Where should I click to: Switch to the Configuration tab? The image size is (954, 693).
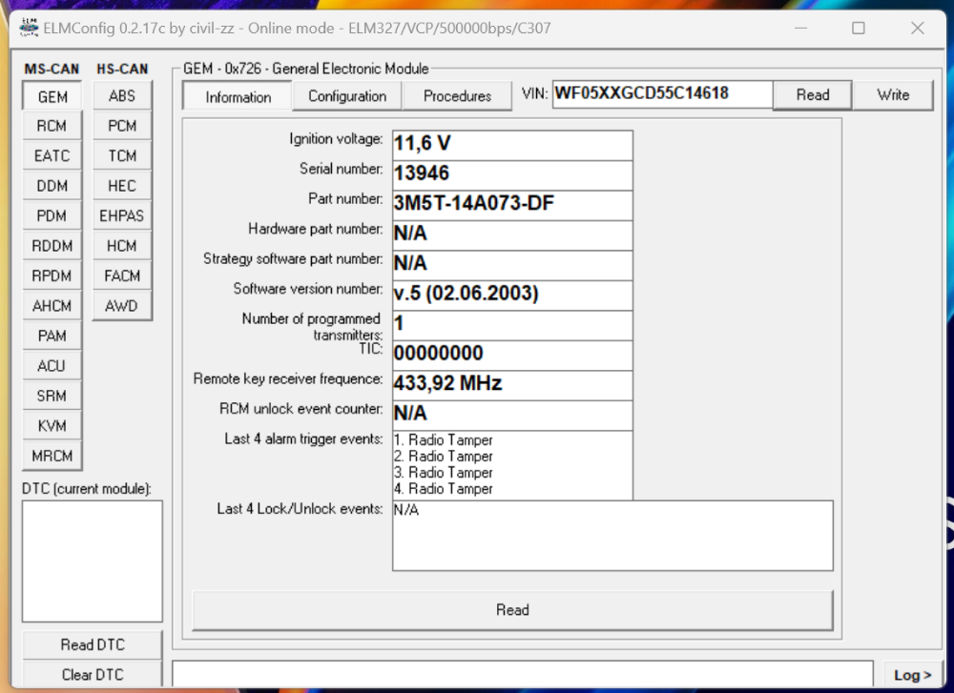[347, 96]
